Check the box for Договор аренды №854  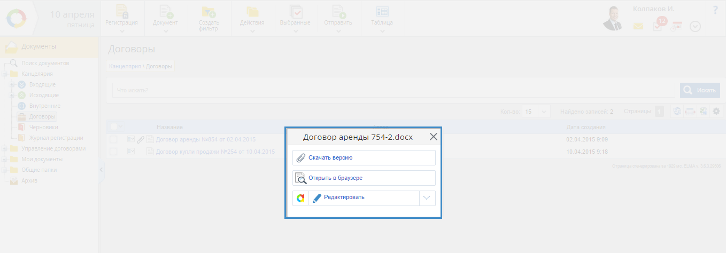tap(113, 139)
